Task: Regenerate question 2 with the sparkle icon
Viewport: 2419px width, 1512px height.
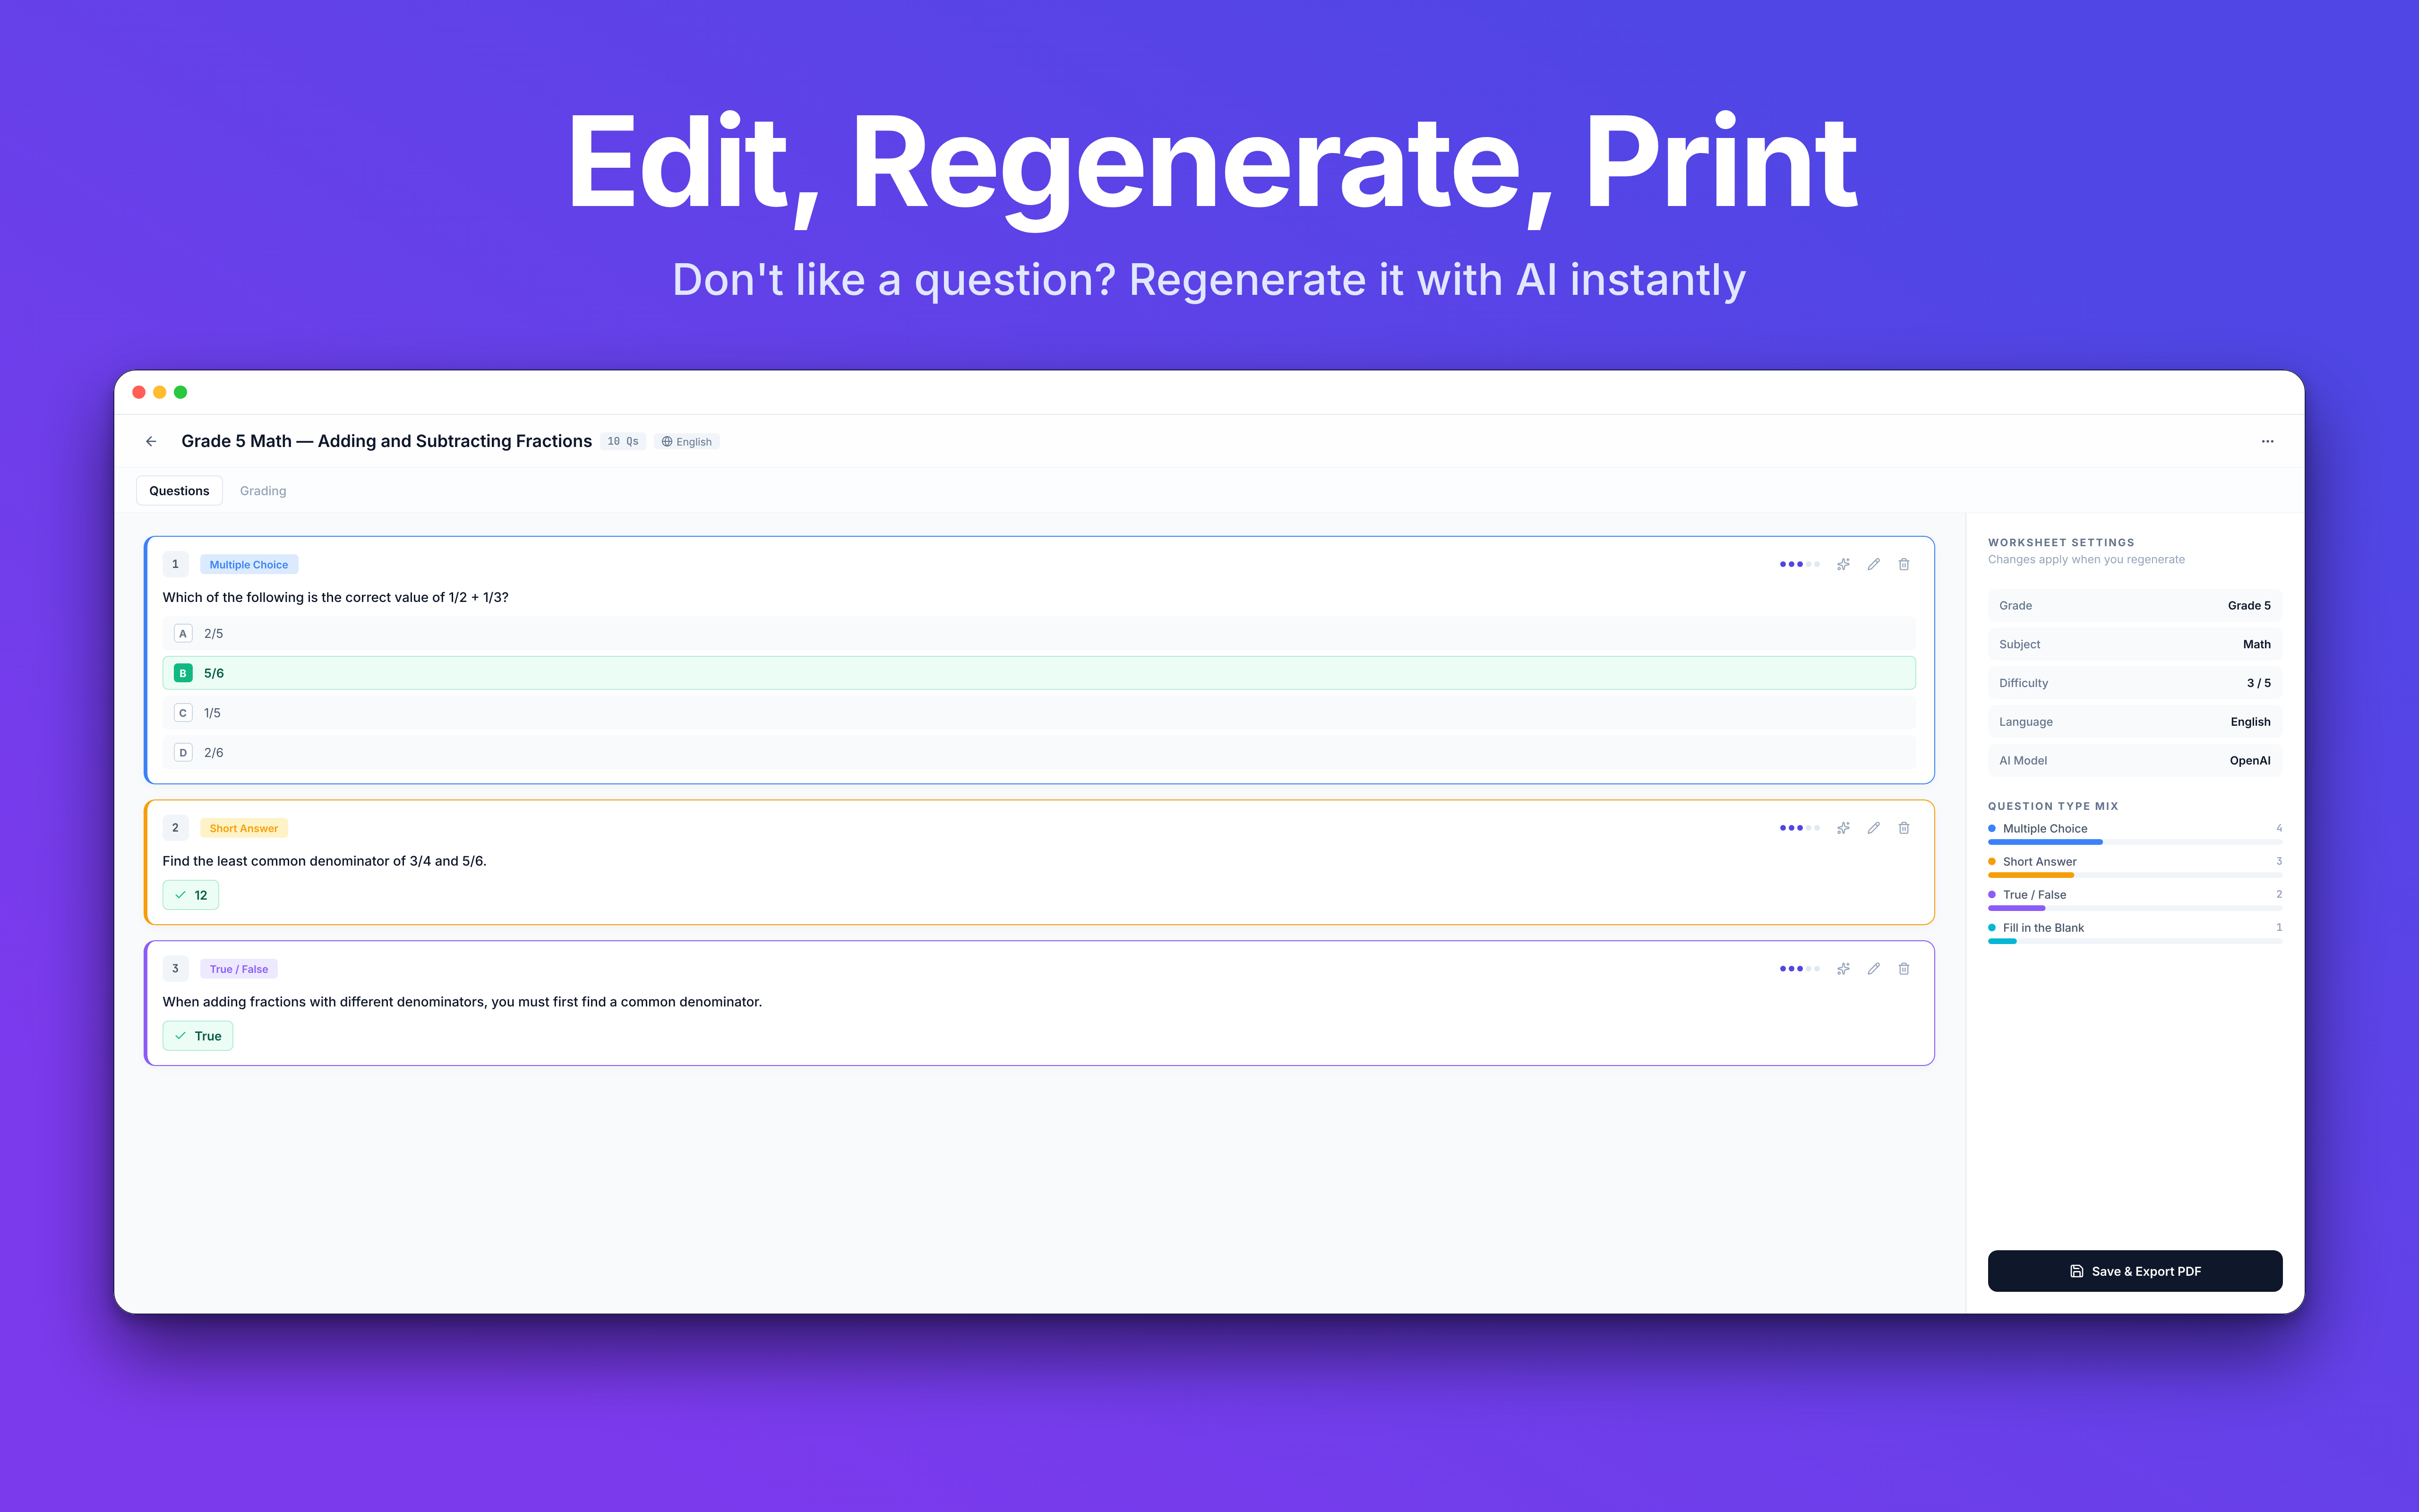Action: (1843, 828)
